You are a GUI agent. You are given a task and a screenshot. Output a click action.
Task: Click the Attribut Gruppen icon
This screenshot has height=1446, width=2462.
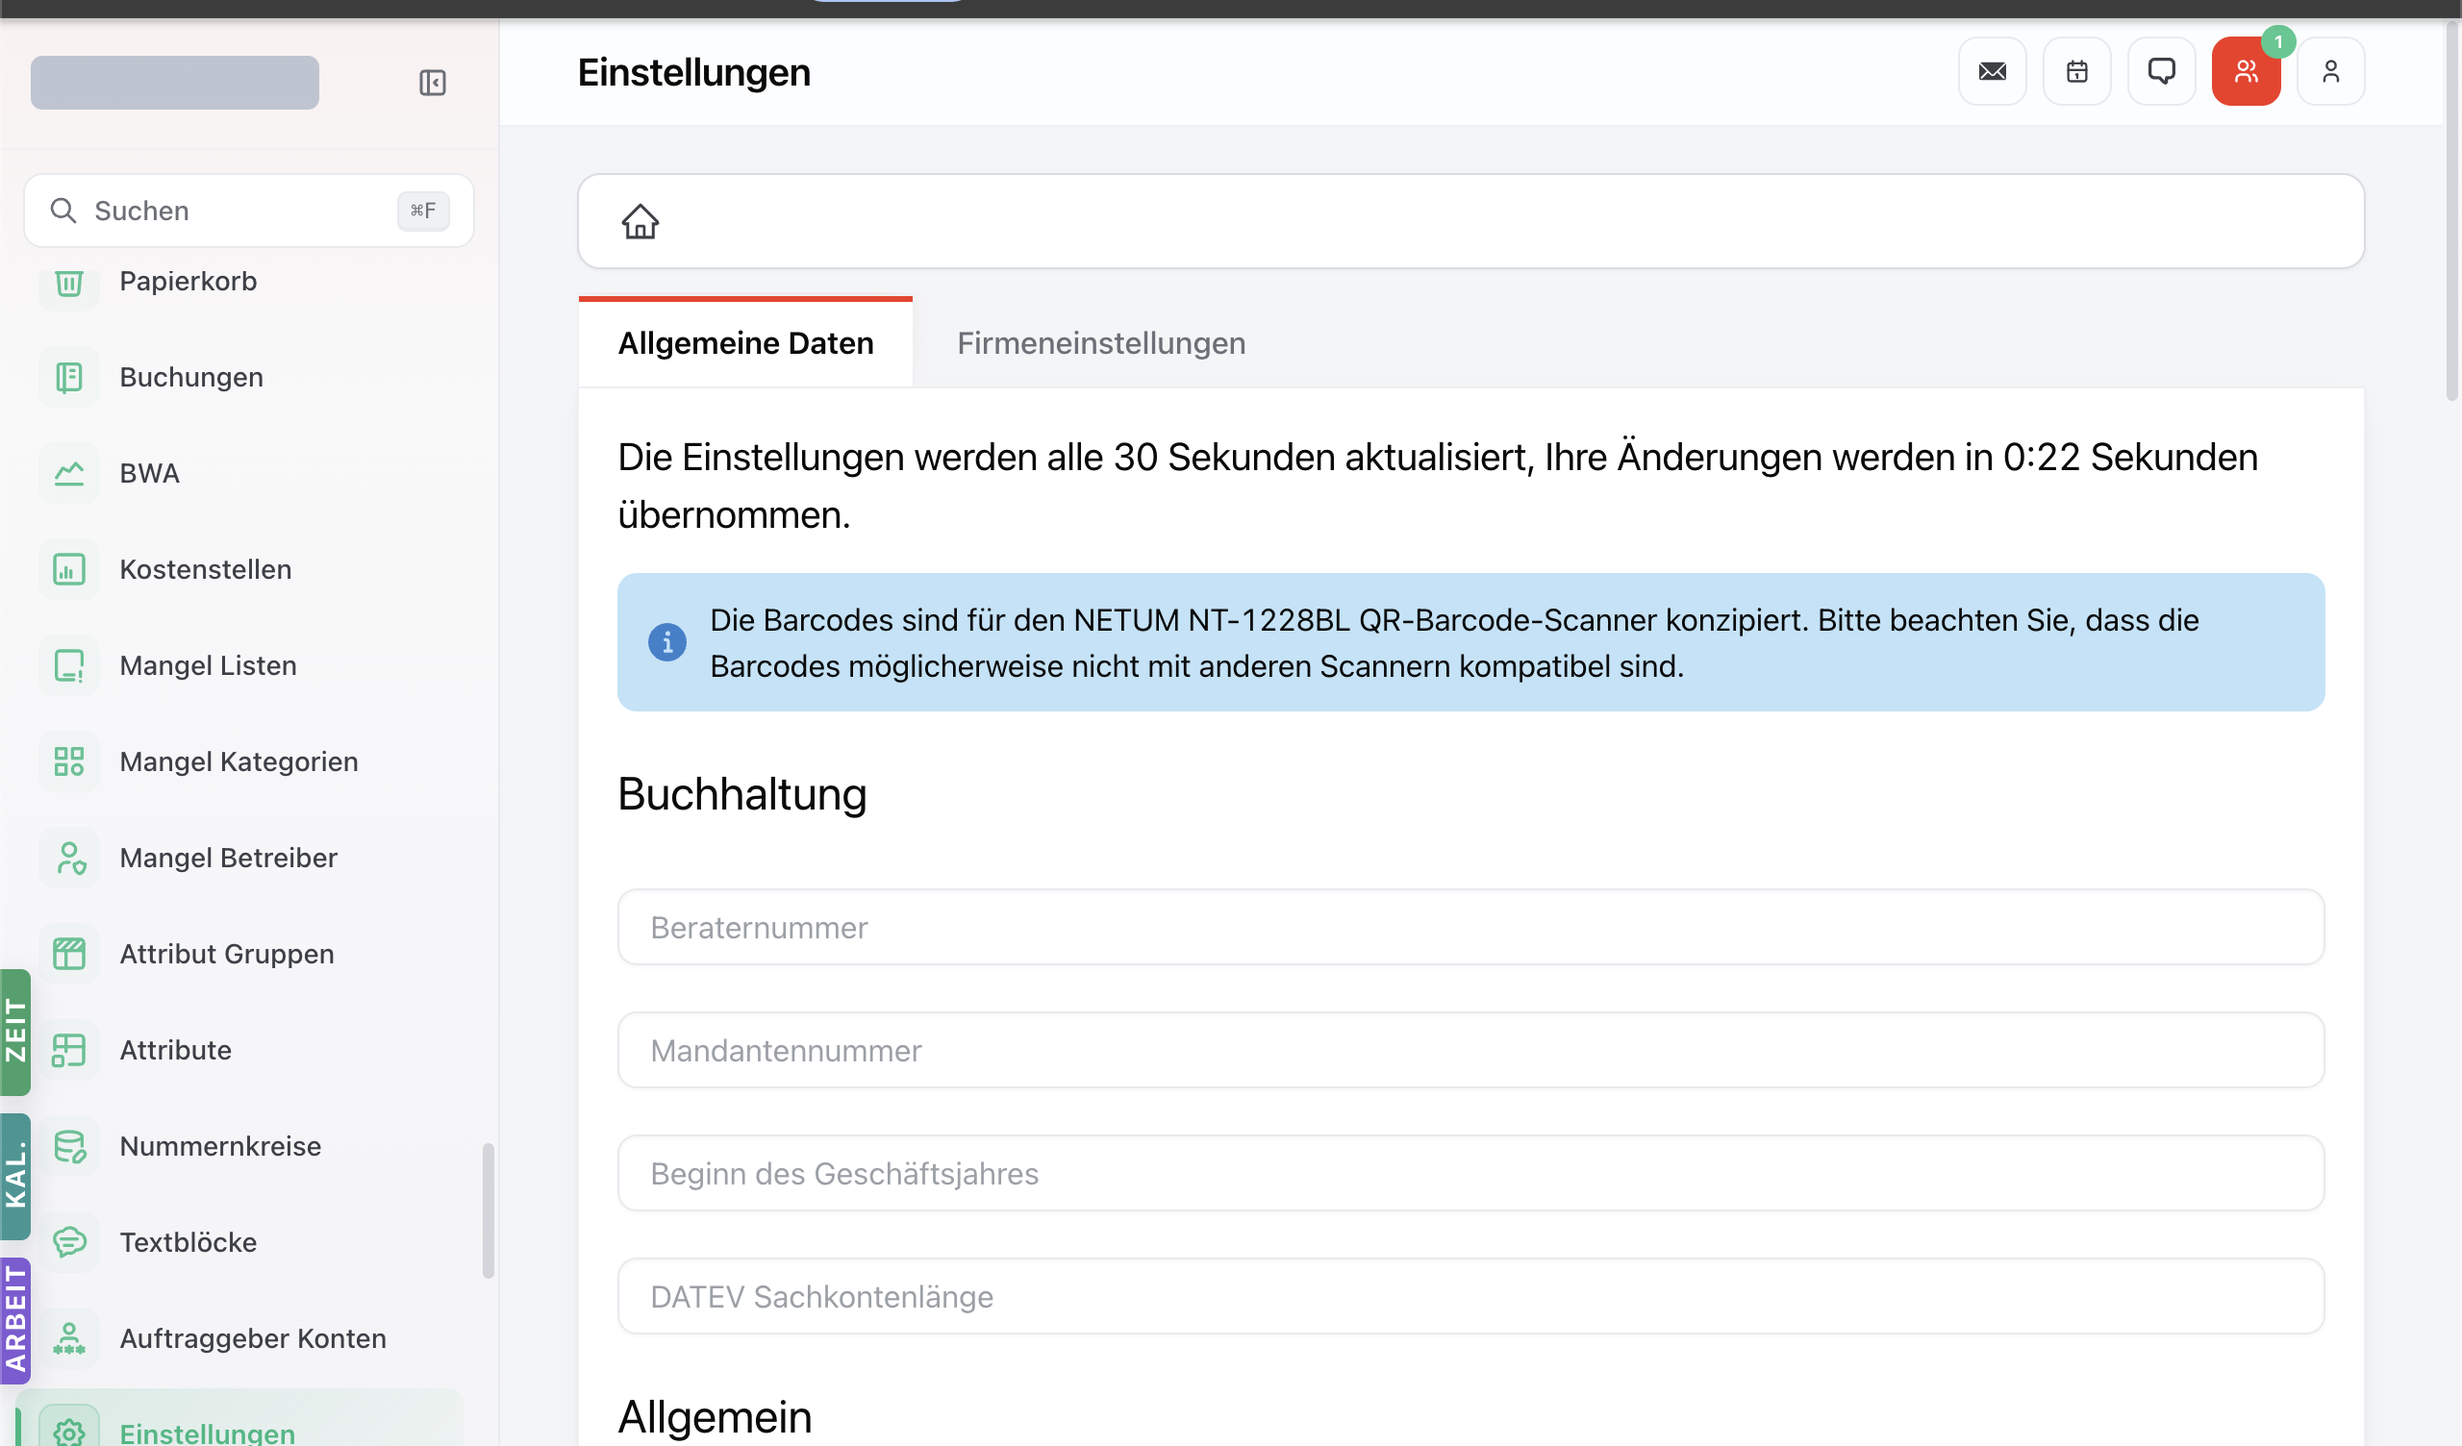tap(68, 954)
